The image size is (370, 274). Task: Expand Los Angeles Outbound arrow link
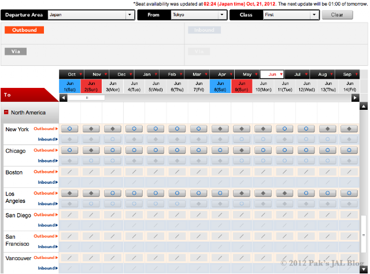coord(46,193)
